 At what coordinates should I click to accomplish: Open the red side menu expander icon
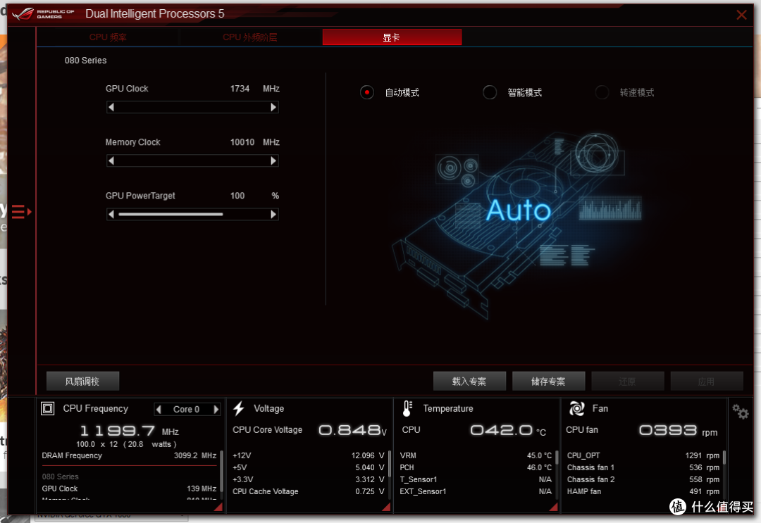[x=21, y=212]
